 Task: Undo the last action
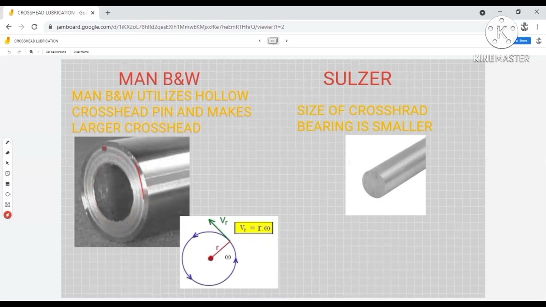9,52
